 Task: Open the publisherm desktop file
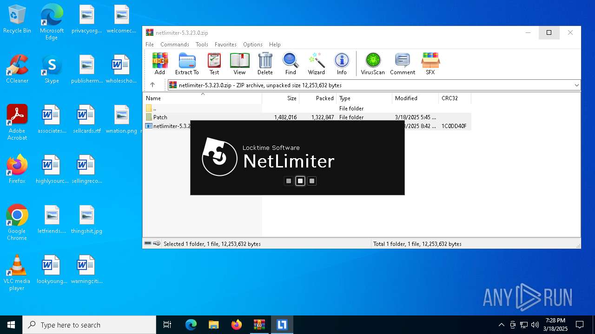pos(86,69)
